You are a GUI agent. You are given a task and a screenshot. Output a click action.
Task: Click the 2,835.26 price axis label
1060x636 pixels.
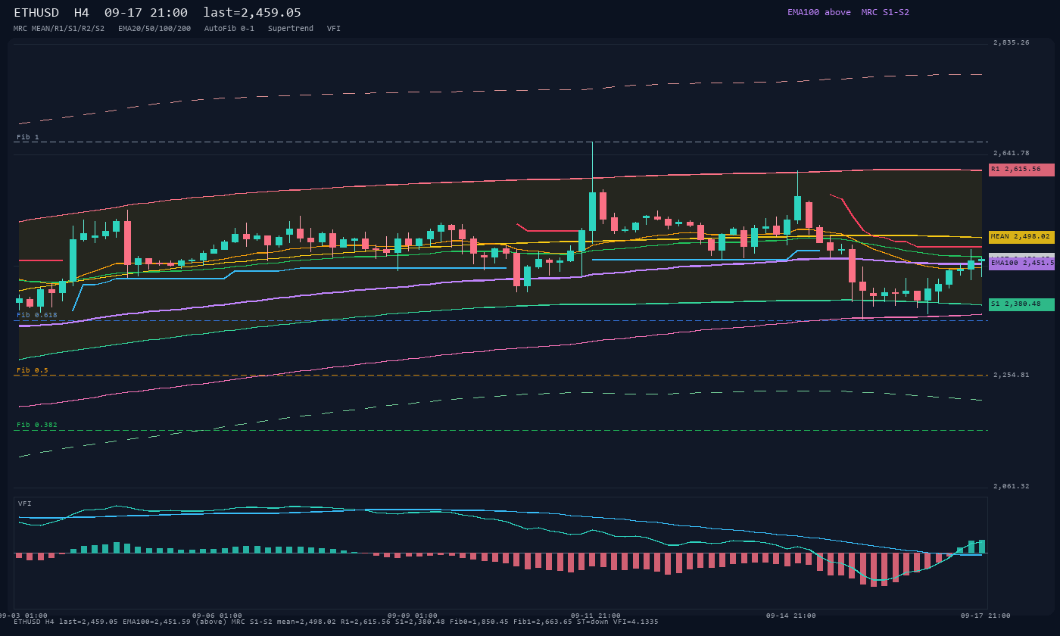pyautogui.click(x=1012, y=43)
